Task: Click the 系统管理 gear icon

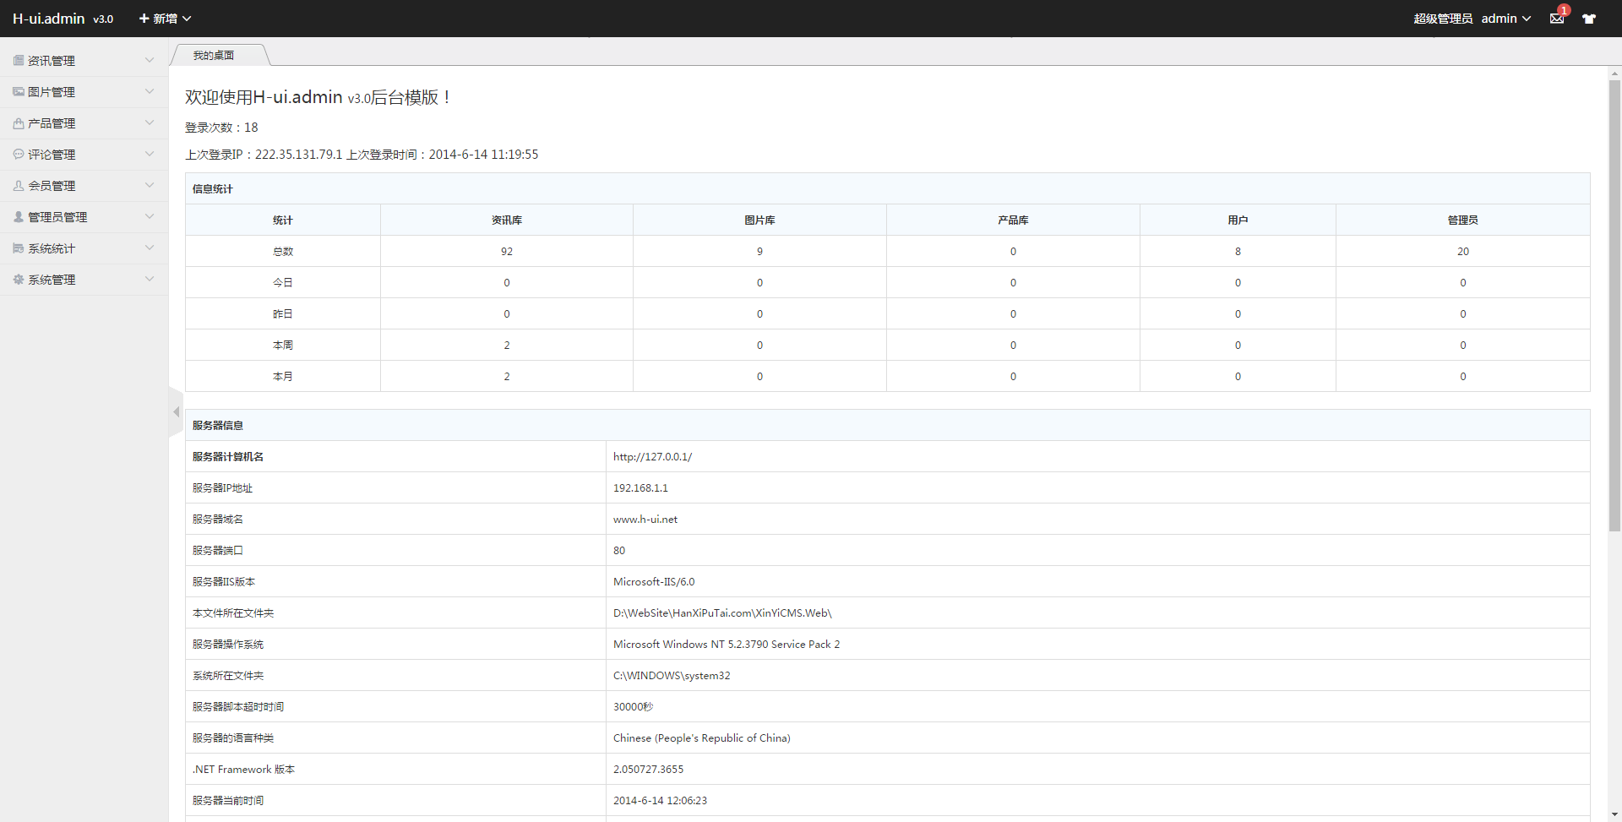Action: coord(19,280)
